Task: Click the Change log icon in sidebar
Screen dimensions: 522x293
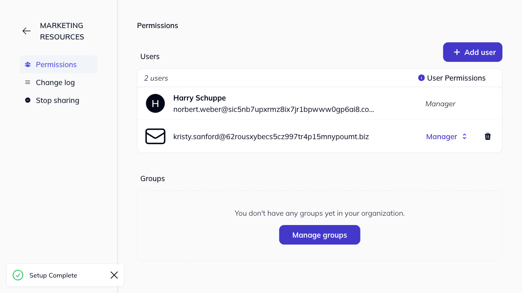Action: point(27,82)
